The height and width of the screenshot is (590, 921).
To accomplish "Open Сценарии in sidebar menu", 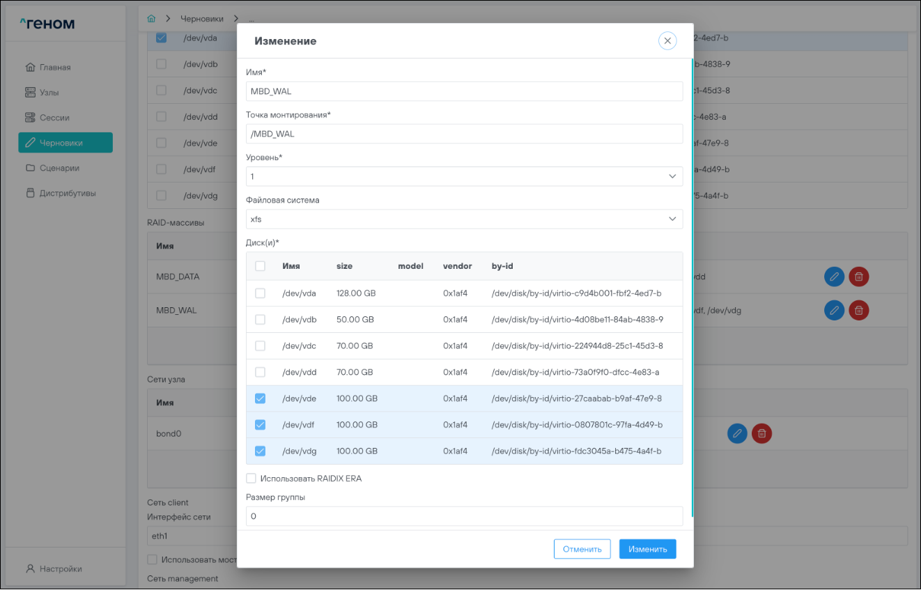I will point(59,168).
